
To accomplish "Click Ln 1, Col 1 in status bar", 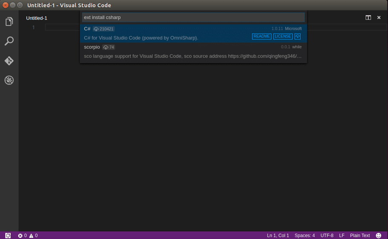I will [x=278, y=236].
